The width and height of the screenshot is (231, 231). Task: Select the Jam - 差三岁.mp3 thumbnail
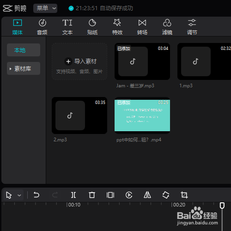click(142, 61)
